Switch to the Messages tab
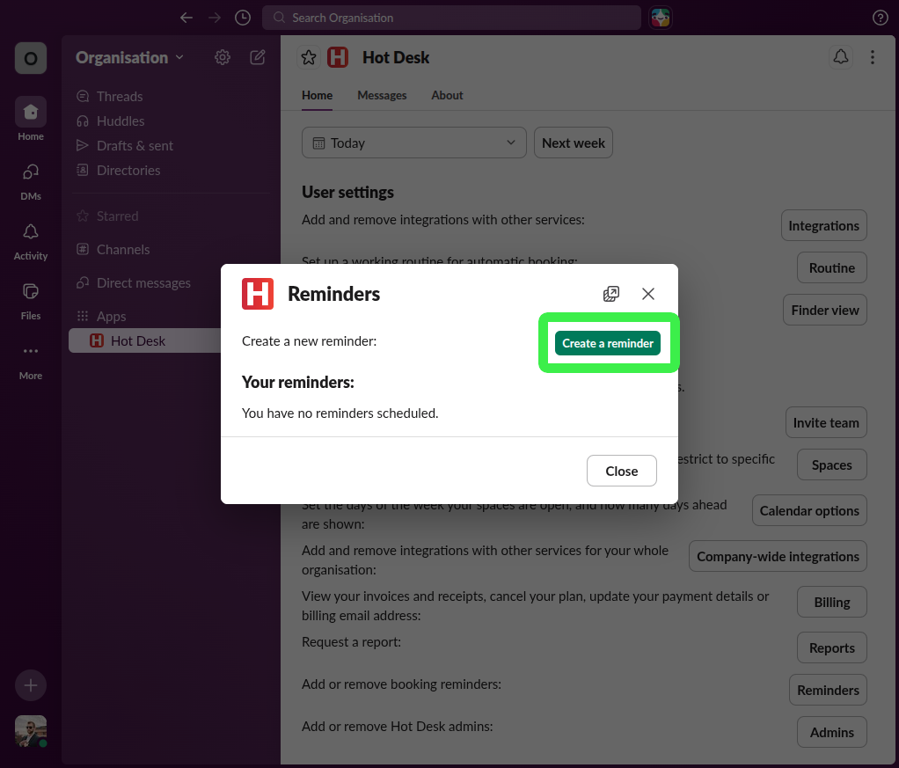The width and height of the screenshot is (899, 768). point(382,95)
